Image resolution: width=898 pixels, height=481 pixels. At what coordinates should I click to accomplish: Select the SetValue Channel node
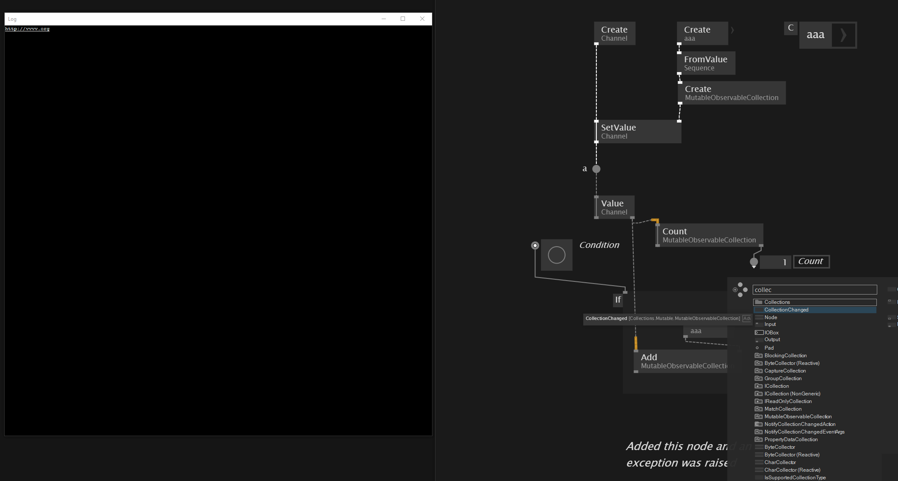pyautogui.click(x=638, y=131)
